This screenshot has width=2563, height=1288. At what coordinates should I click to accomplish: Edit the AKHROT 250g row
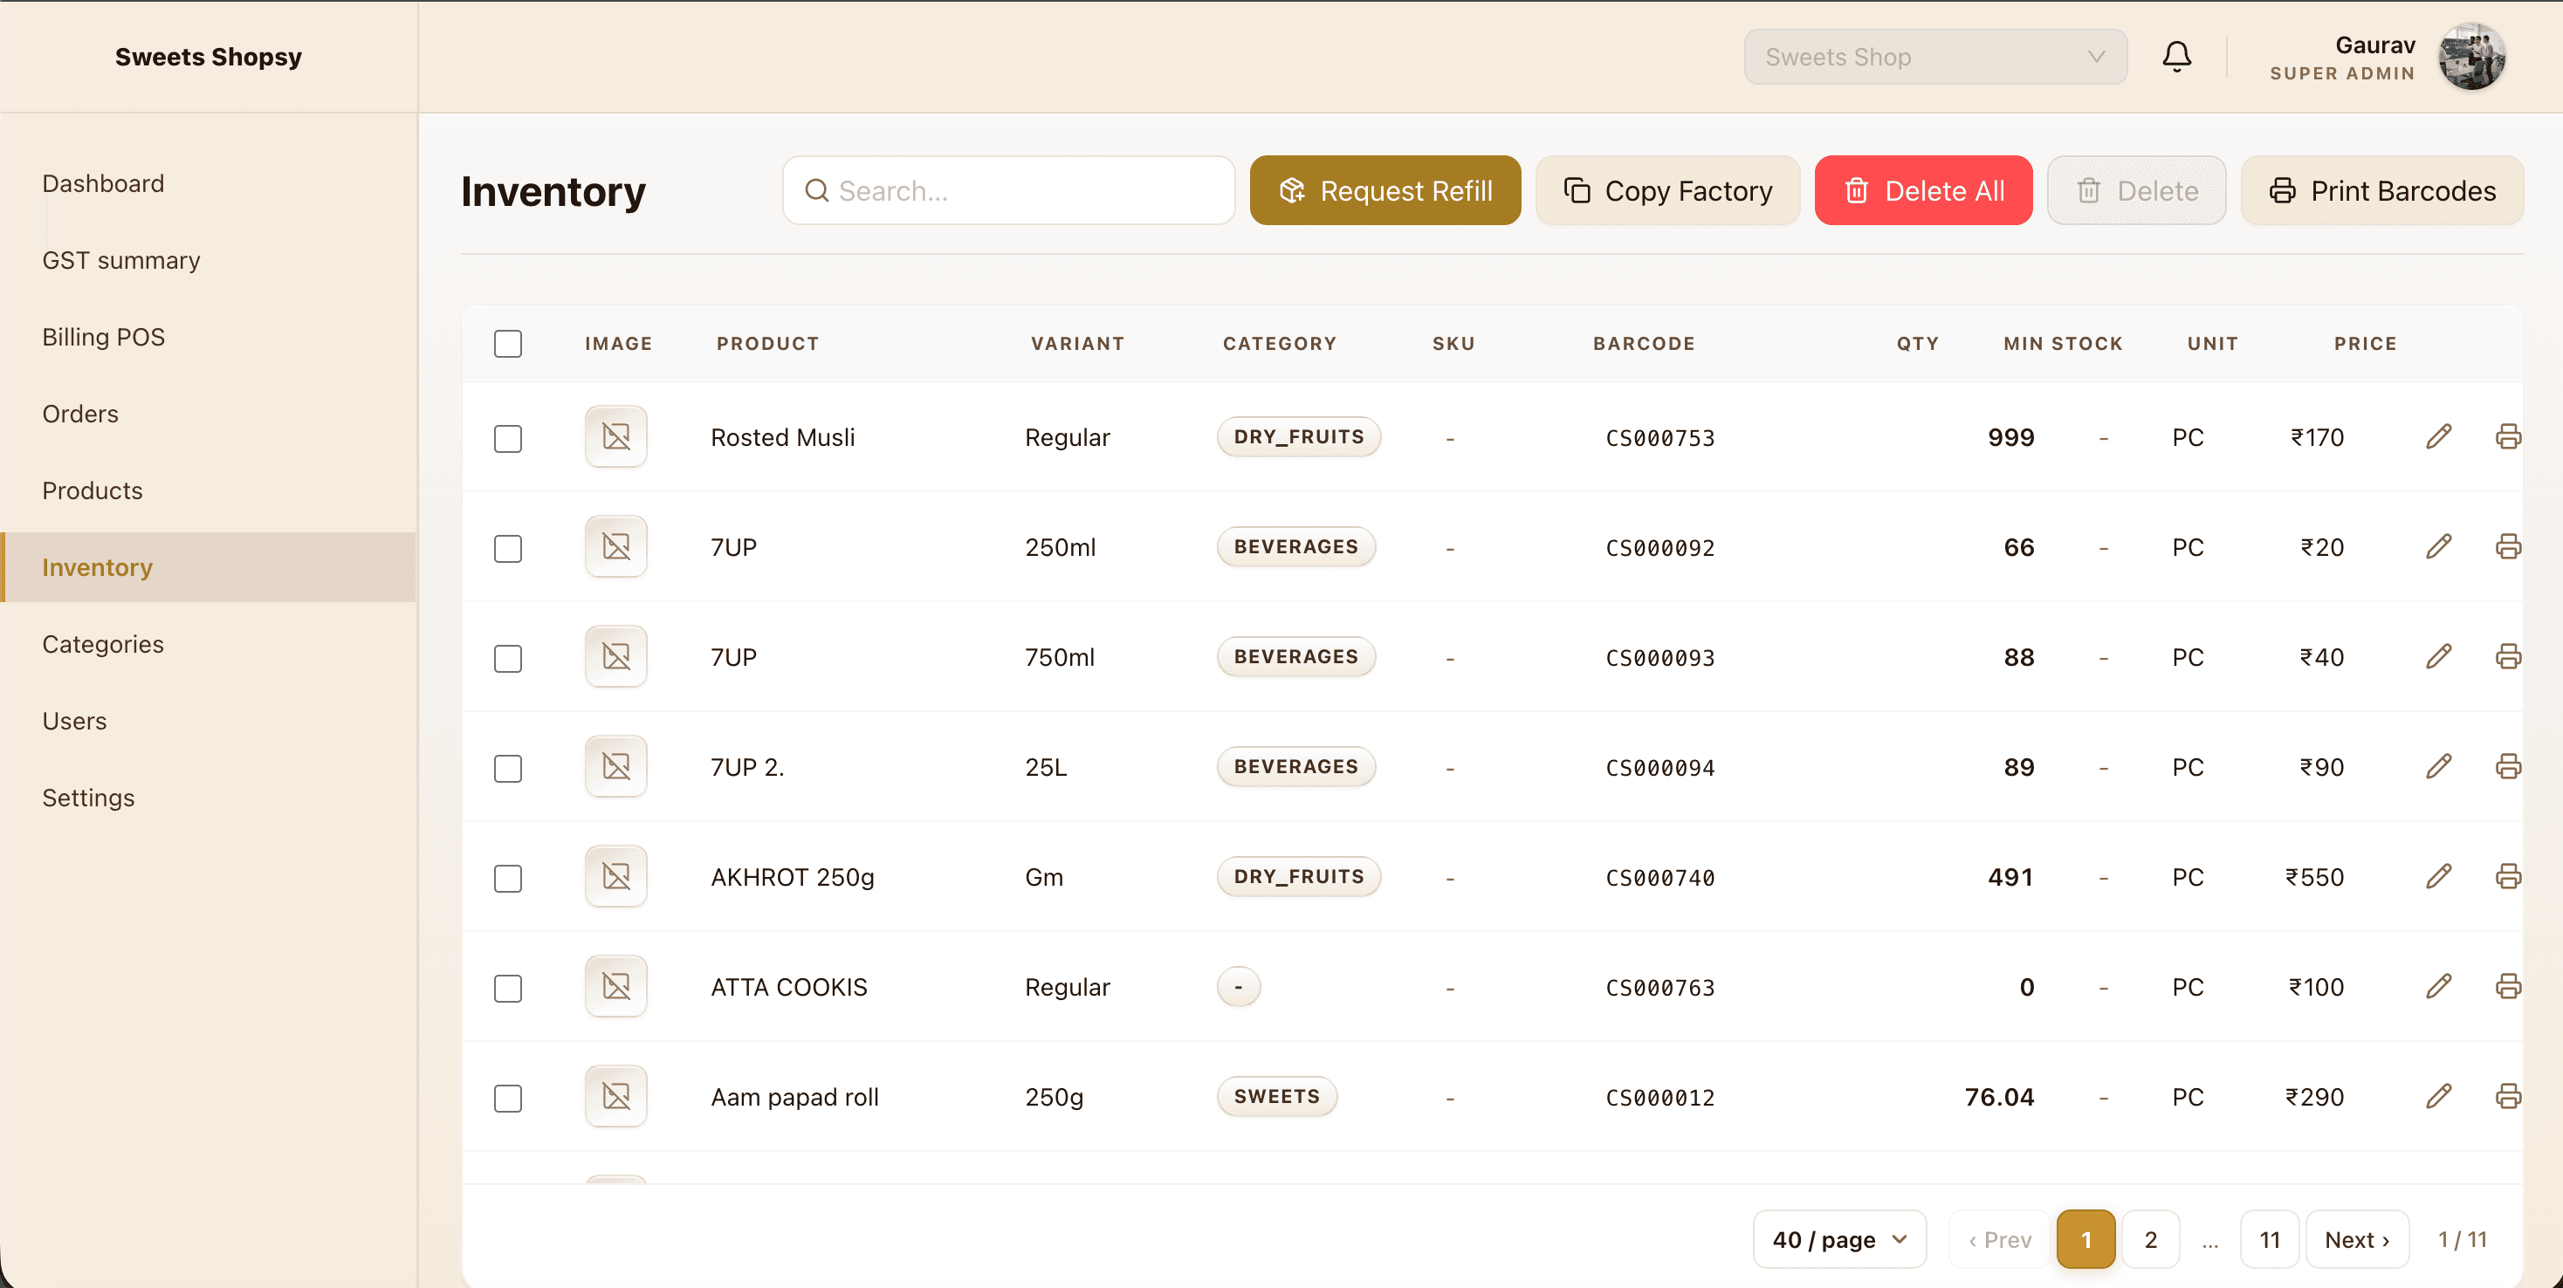tap(2439, 876)
